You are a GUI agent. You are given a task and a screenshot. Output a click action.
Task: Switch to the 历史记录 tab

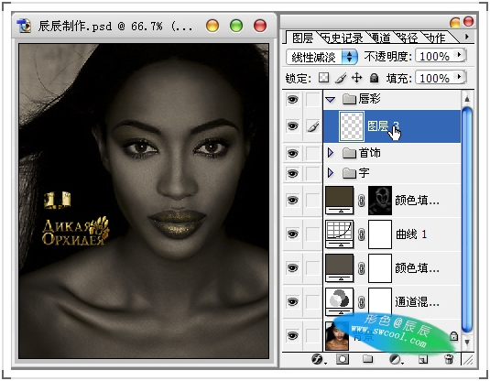coord(342,38)
